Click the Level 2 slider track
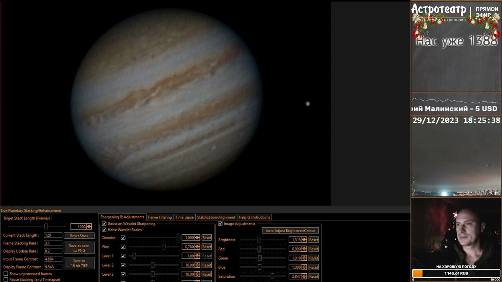The height and width of the screenshot is (282, 502). click(155, 265)
